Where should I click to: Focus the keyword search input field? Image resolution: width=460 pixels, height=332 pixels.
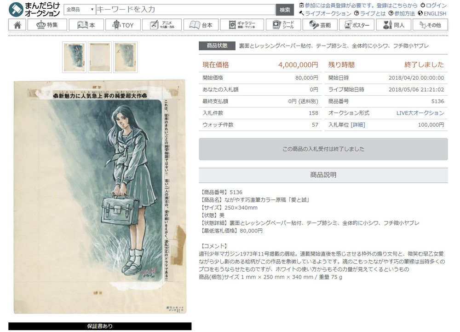click(x=185, y=9)
